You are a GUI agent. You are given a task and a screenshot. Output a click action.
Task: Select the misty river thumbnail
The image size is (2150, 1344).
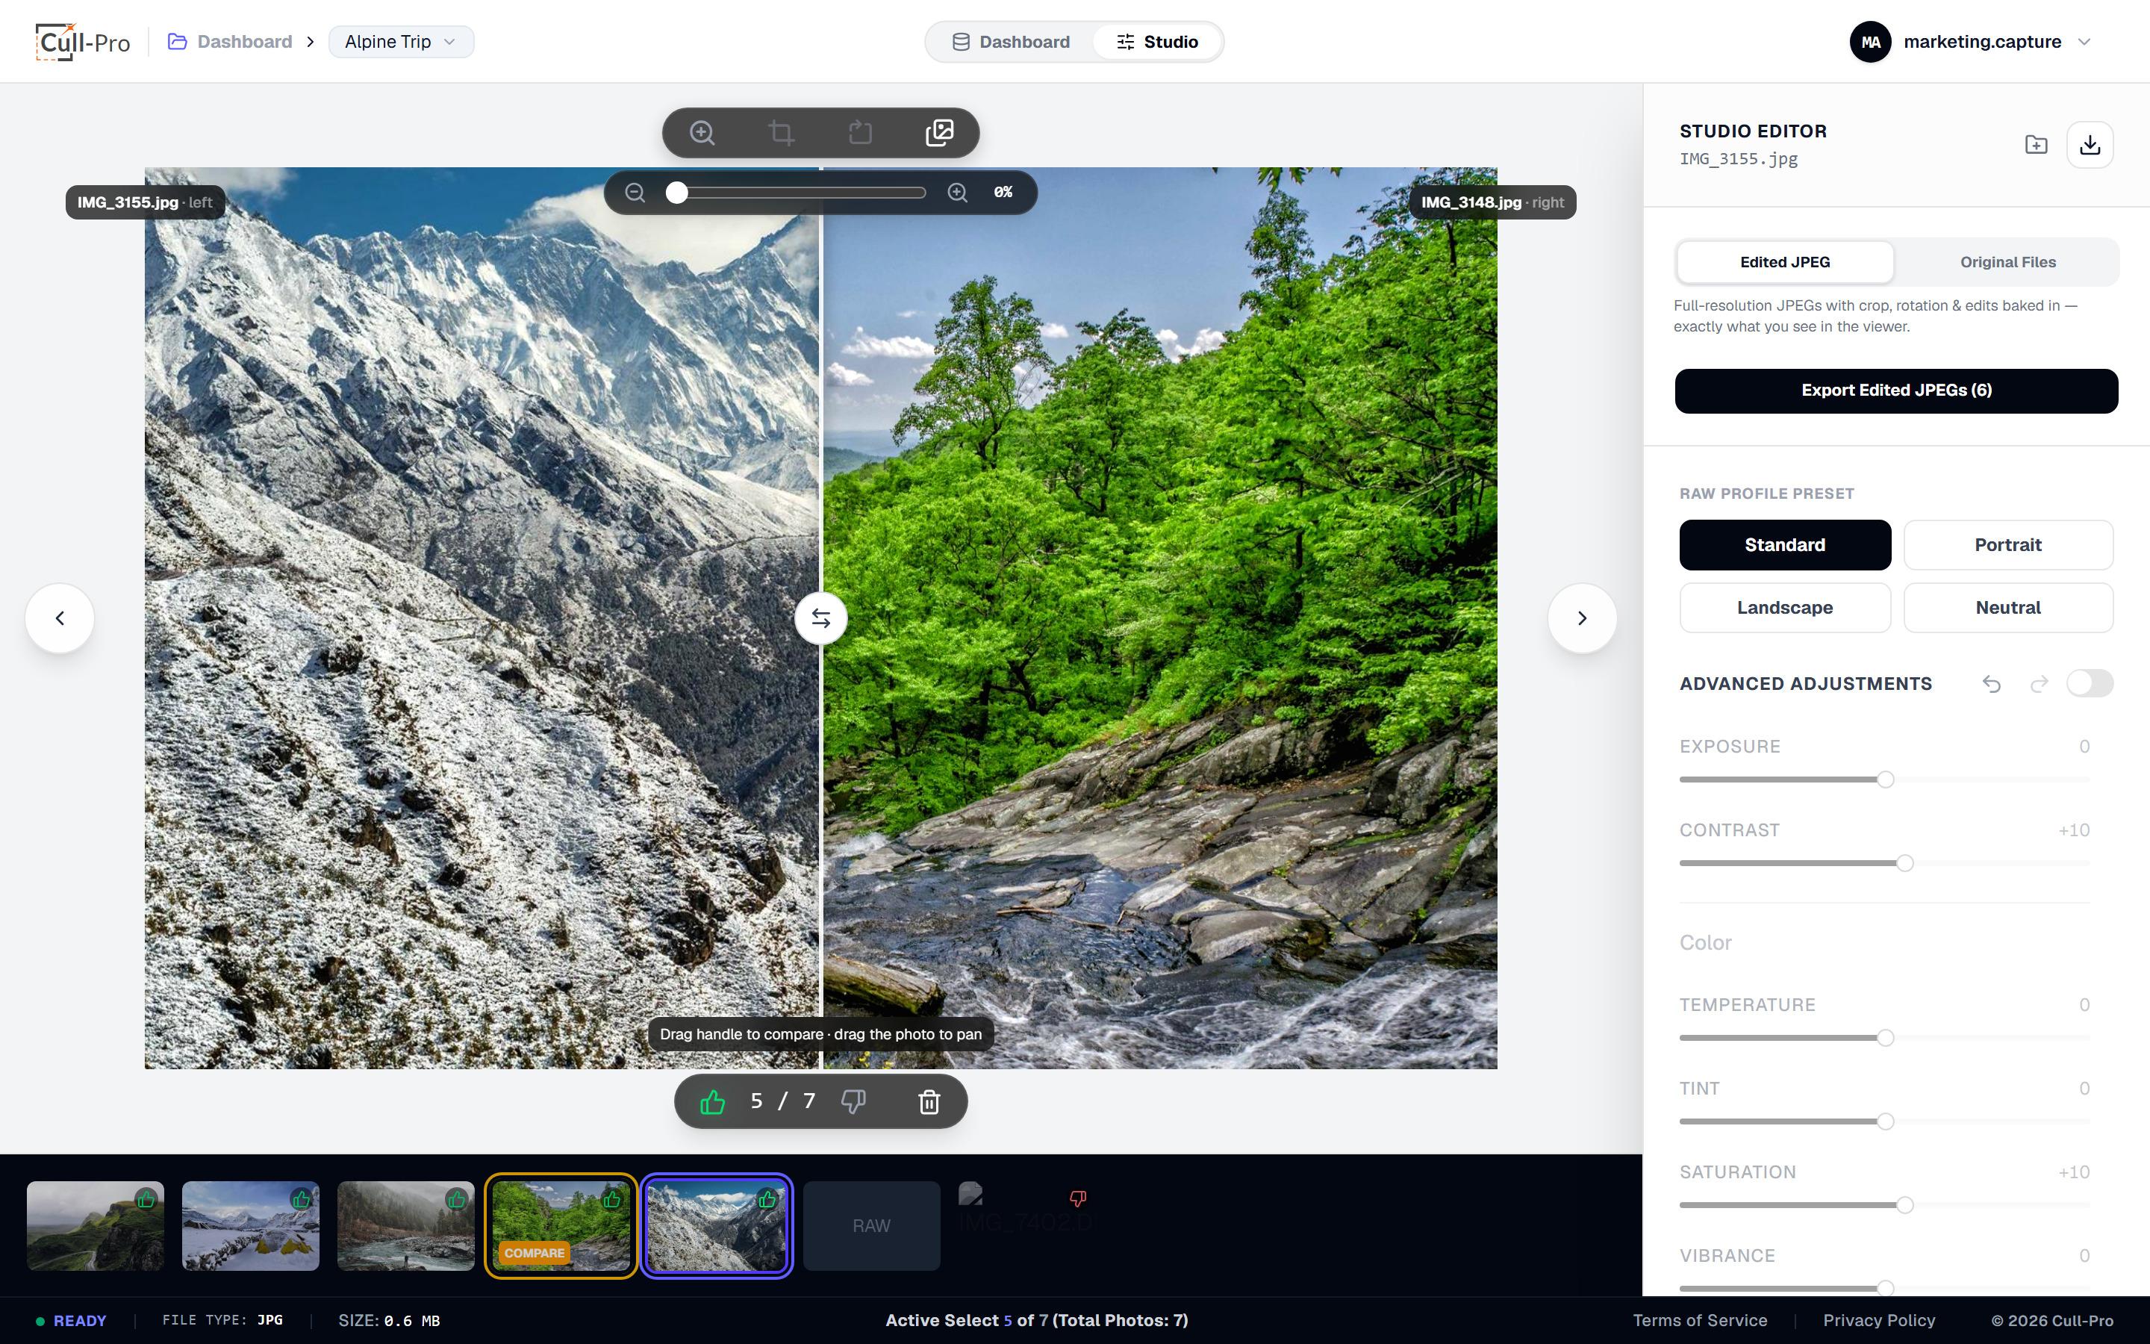tap(406, 1226)
